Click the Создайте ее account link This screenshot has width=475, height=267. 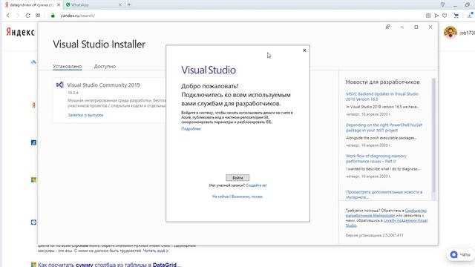coord(256,185)
